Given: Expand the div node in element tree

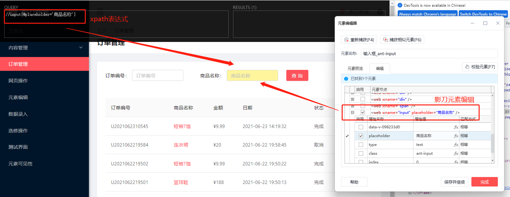Looking at the screenshot, I should pyautogui.click(x=352, y=99).
